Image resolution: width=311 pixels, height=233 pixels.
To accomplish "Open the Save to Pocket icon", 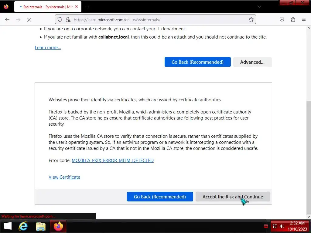I will click(282, 19).
